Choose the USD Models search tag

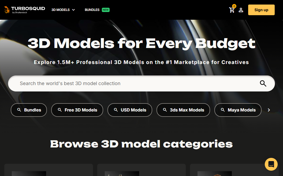click(130, 110)
